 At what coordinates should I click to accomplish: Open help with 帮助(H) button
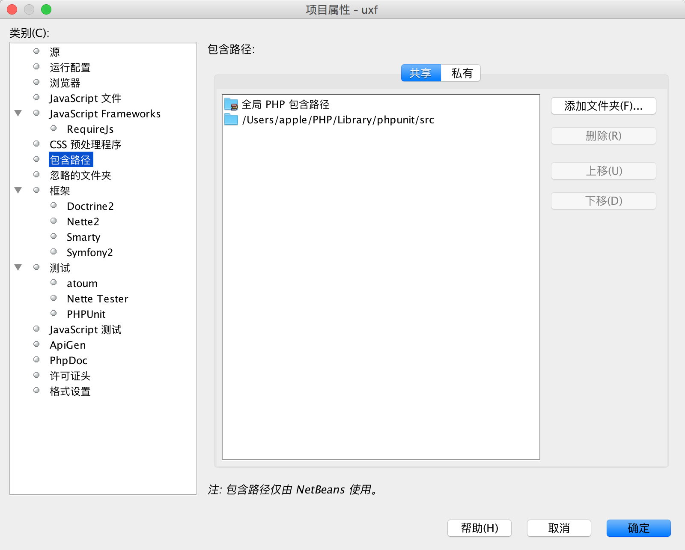click(x=479, y=528)
